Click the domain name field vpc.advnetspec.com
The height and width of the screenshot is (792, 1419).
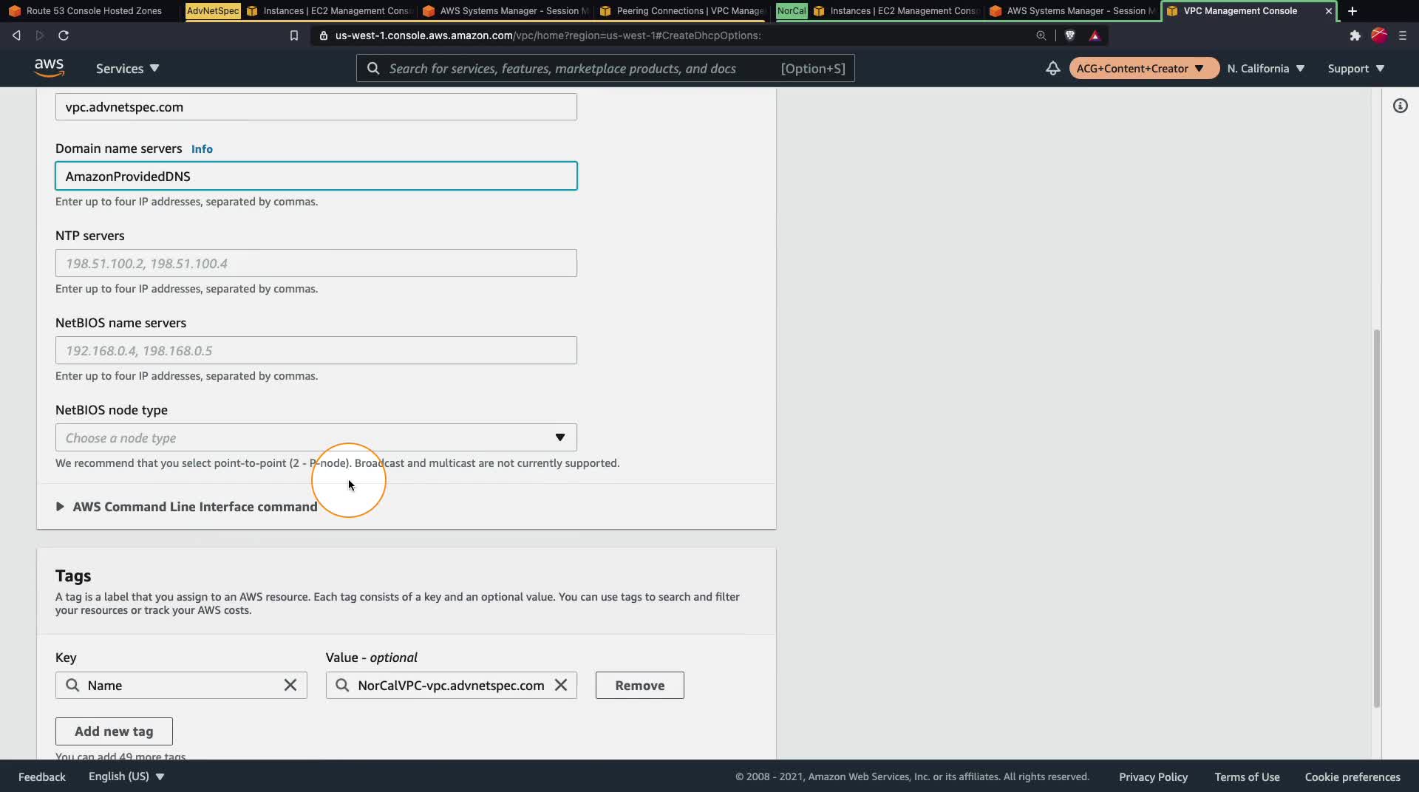[316, 107]
